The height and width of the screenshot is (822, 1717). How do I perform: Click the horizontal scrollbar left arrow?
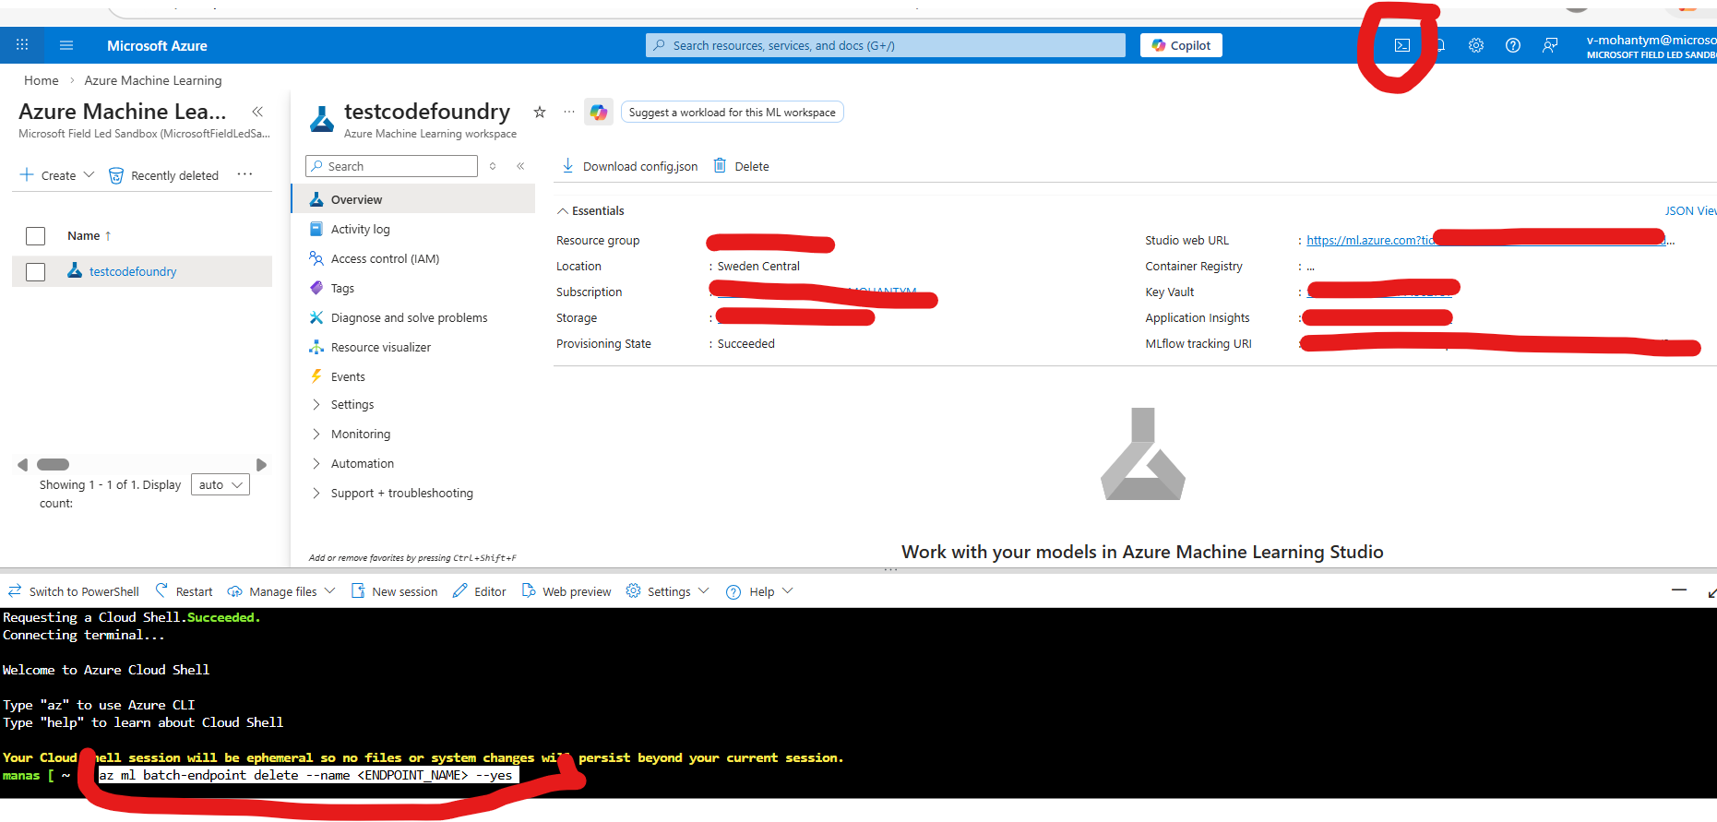click(x=22, y=465)
